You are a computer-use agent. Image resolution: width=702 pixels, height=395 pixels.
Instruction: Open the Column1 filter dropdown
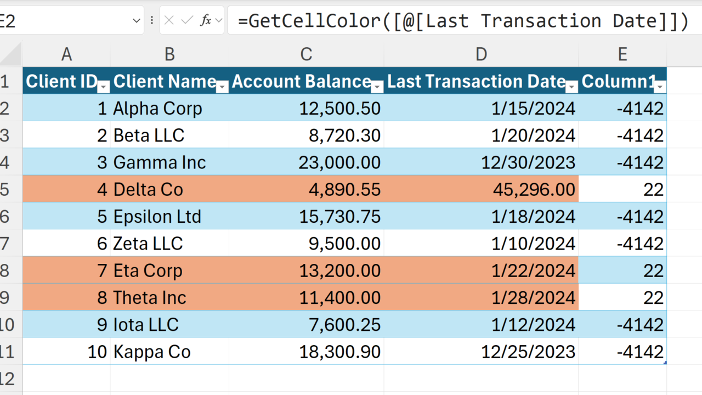(660, 87)
